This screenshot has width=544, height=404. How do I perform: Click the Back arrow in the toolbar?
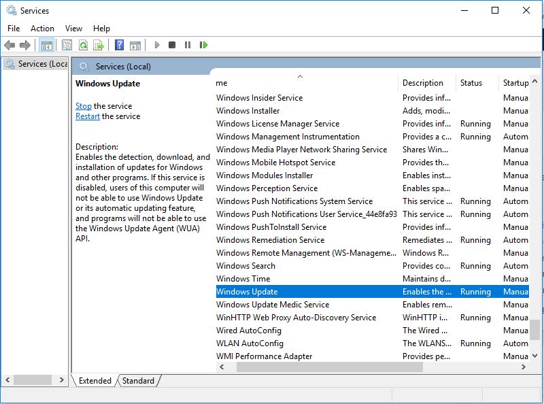click(x=10, y=46)
